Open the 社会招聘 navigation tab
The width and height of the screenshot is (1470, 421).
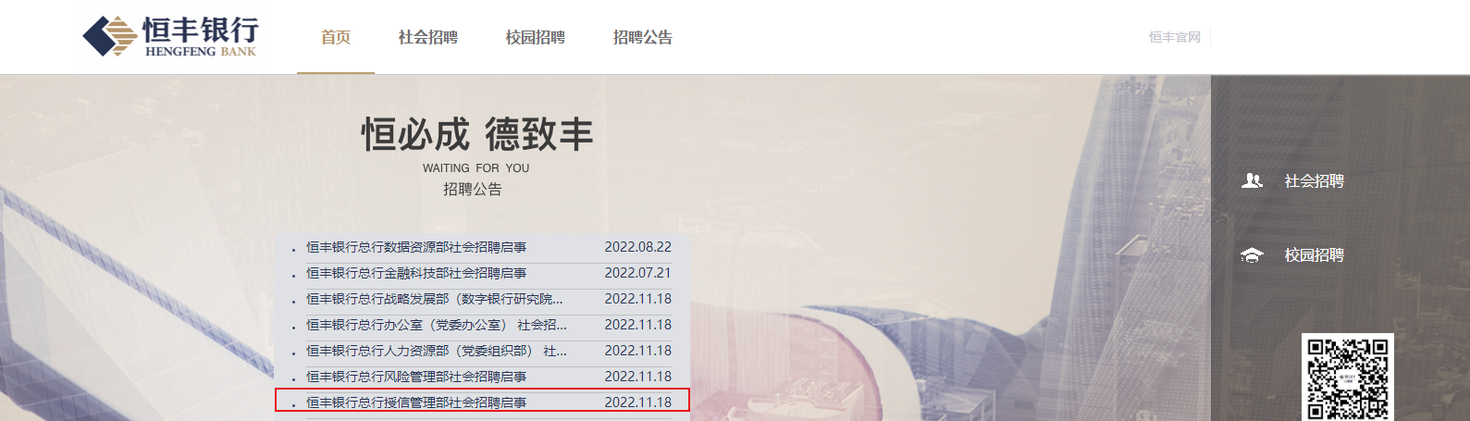pyautogui.click(x=428, y=37)
